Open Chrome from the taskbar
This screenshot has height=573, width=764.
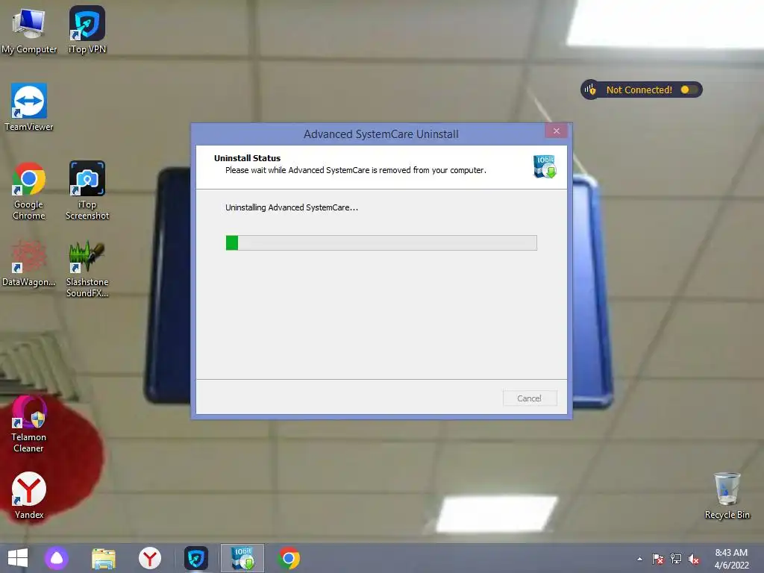[x=289, y=558]
